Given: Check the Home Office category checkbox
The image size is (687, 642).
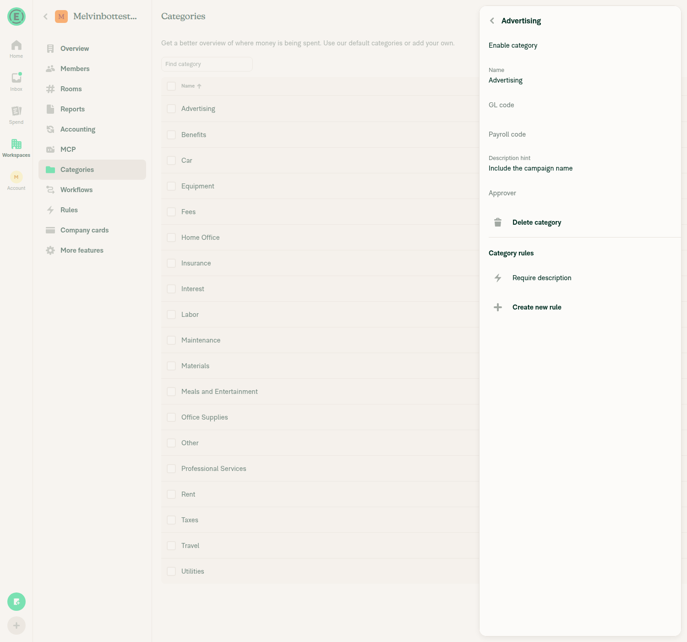Looking at the screenshot, I should coord(171,238).
